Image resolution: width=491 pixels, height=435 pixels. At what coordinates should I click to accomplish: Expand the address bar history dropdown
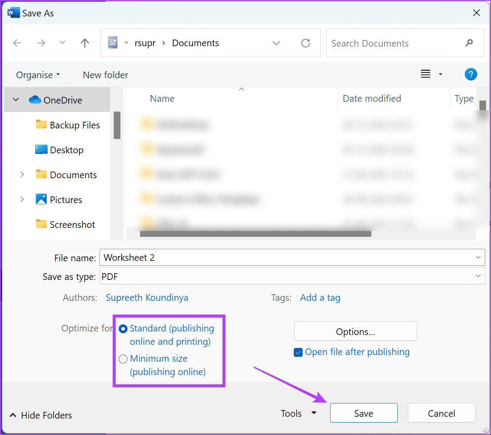(x=276, y=43)
